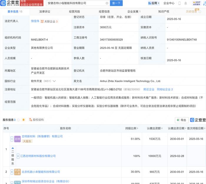Open 同地址企业 2 link

click(x=165, y=89)
